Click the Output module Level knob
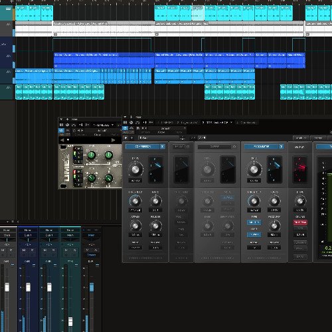Viewport: 332px width, 332px height. (x=300, y=201)
